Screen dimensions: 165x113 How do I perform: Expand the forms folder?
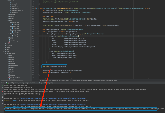tap(7, 59)
